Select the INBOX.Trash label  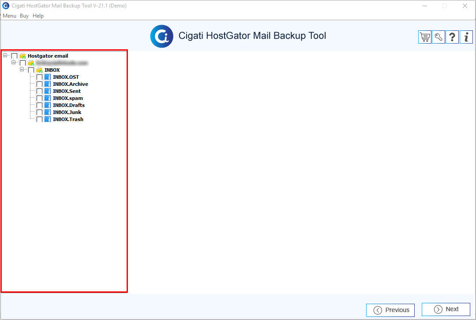coord(68,119)
